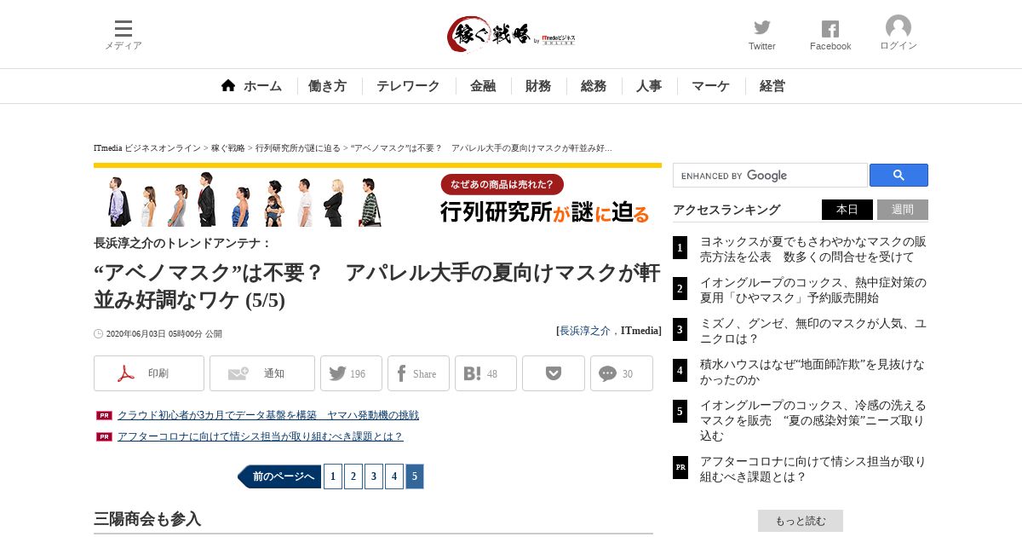Open the 財務 menu item
The width and height of the screenshot is (1022, 537).
pos(538,86)
